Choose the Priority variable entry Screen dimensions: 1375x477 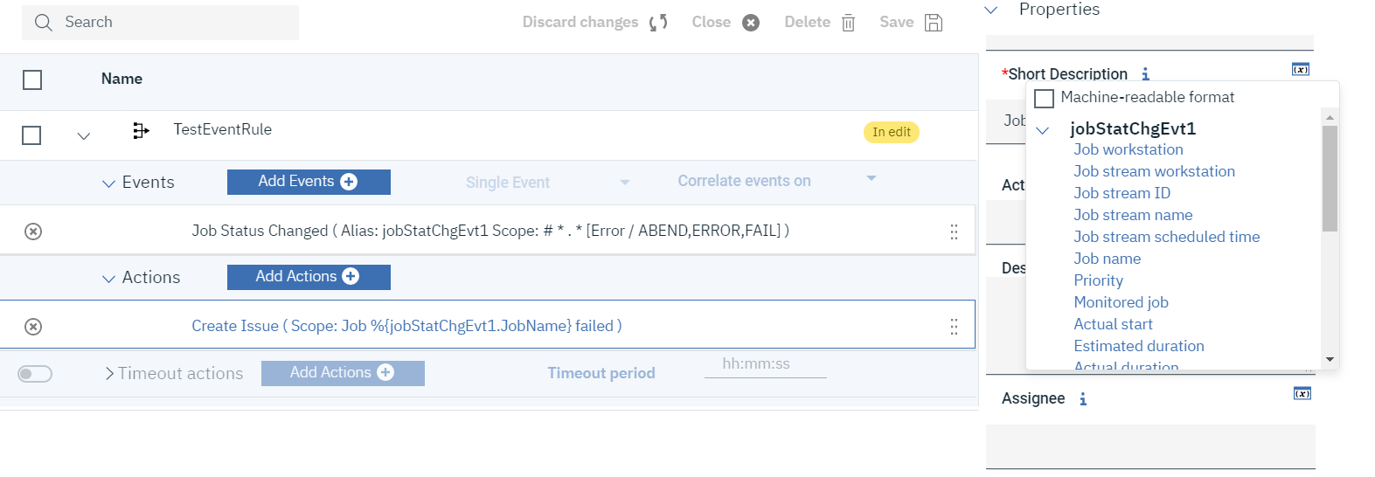(x=1098, y=280)
